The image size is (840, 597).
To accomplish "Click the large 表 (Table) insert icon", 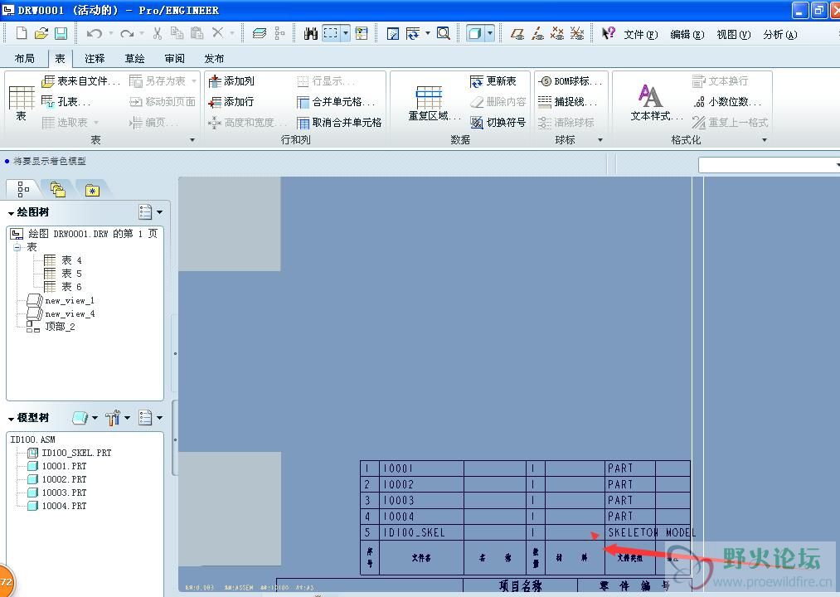I will point(22,98).
